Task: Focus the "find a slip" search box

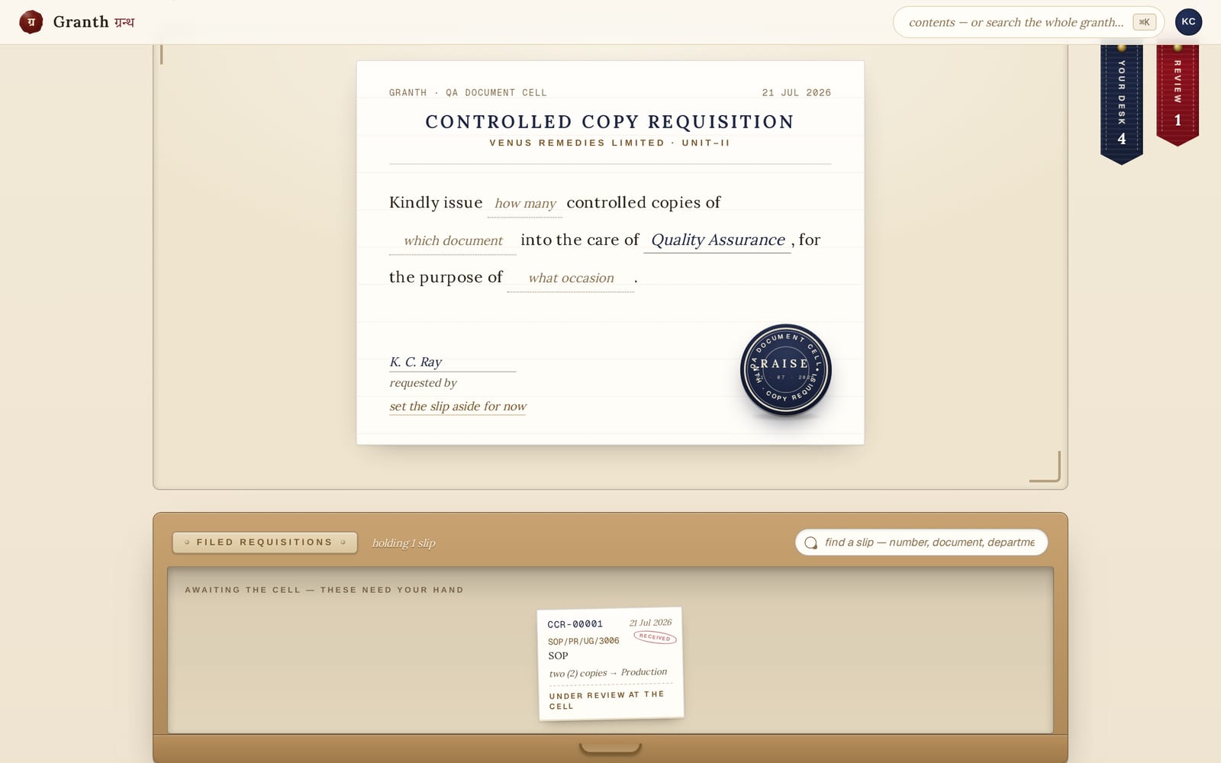Action: tap(921, 542)
